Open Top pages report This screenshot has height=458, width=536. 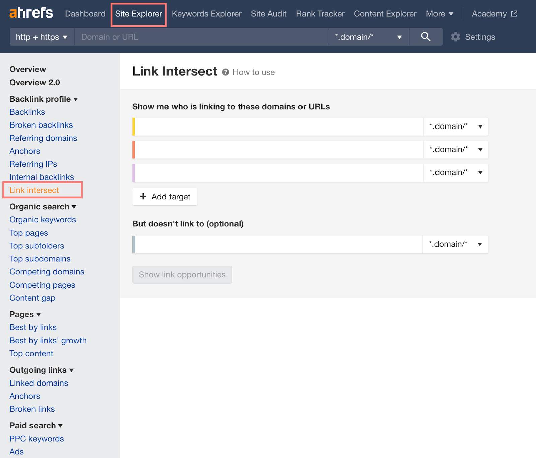click(28, 233)
